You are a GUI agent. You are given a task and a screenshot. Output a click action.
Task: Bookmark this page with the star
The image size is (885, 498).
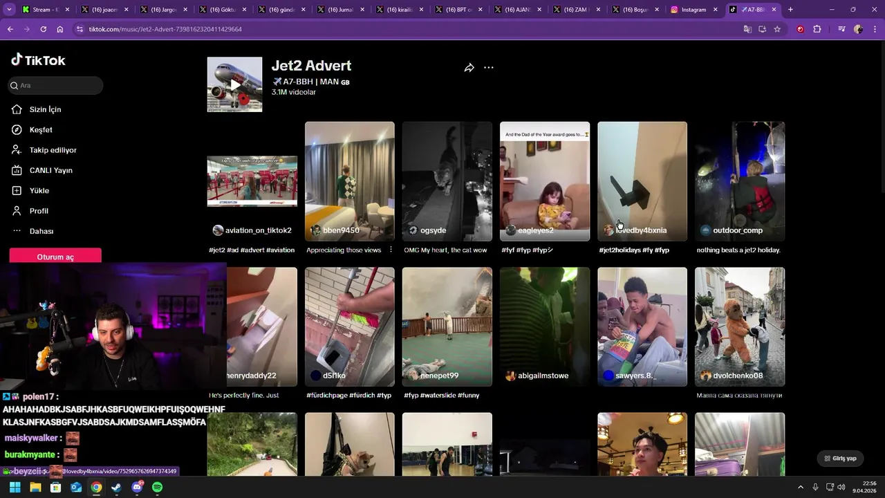777,29
